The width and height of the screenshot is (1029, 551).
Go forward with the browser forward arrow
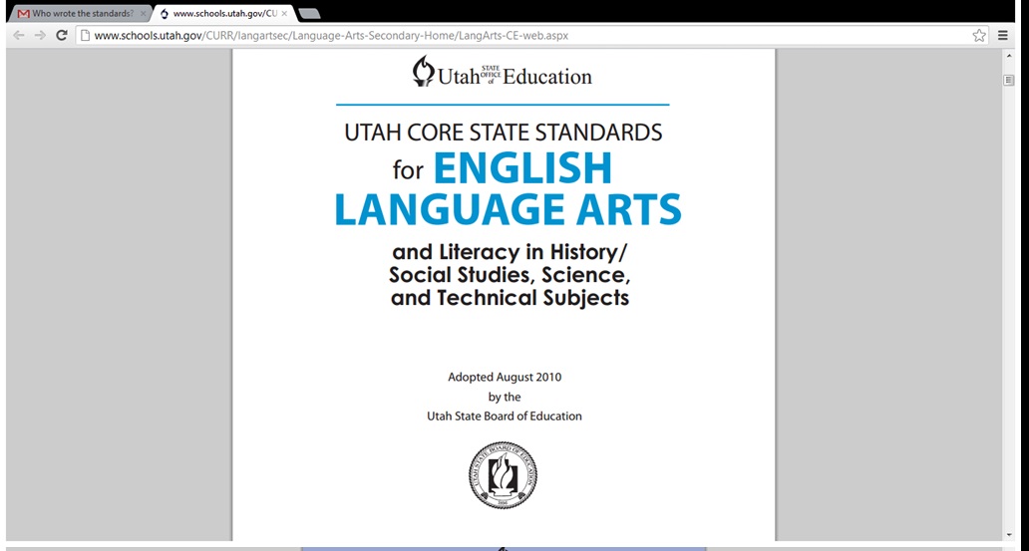coord(40,36)
